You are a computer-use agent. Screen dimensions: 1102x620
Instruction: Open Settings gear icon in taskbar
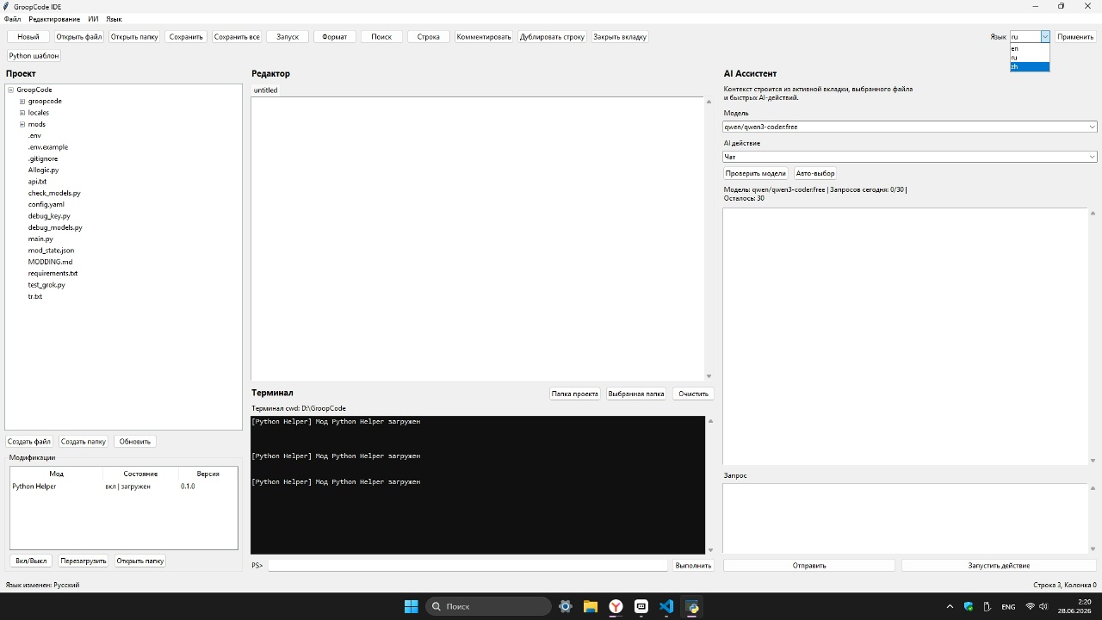pyautogui.click(x=566, y=606)
